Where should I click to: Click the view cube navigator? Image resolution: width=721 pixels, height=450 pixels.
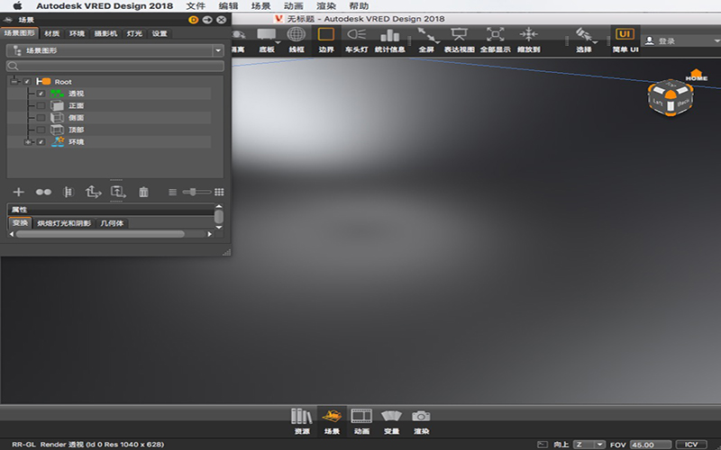pos(671,97)
